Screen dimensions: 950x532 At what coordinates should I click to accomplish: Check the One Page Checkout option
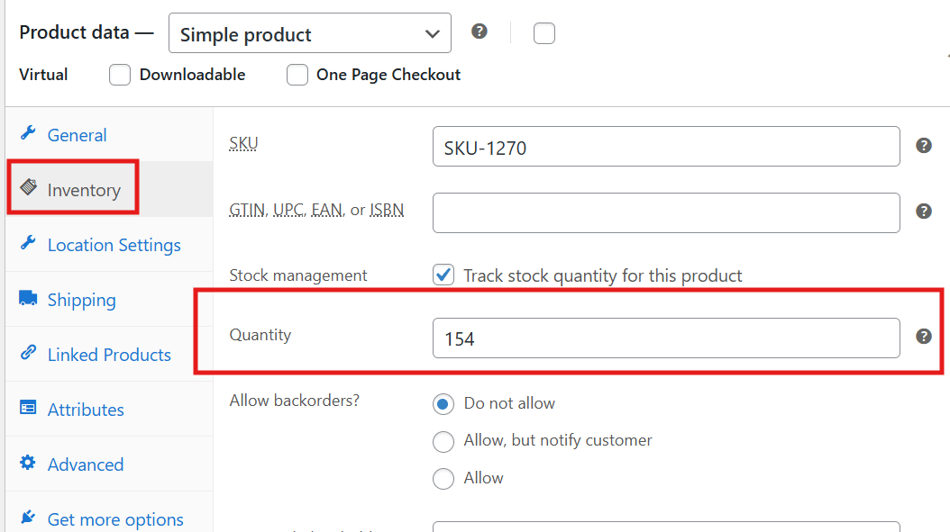click(297, 75)
